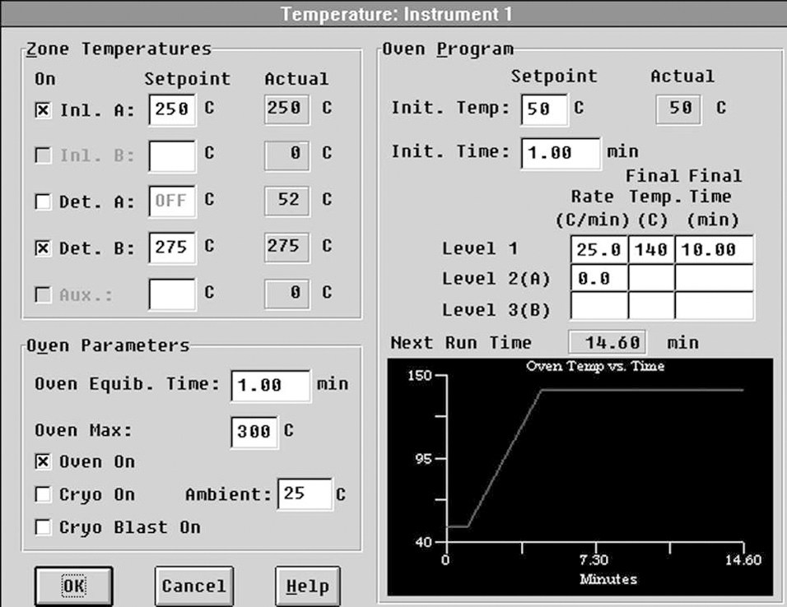Click the Oven Equib. Time field

click(271, 385)
